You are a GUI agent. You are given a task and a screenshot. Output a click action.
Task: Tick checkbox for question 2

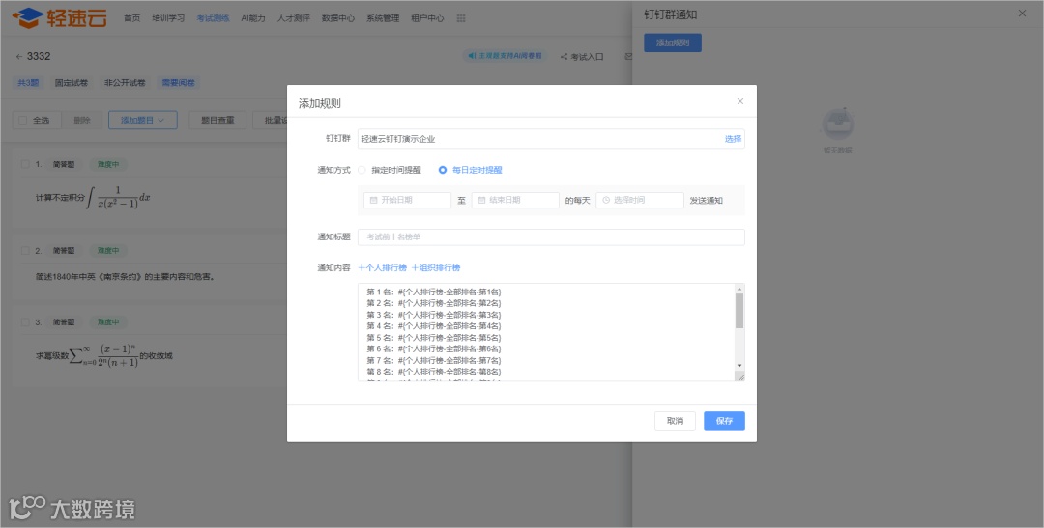point(25,251)
